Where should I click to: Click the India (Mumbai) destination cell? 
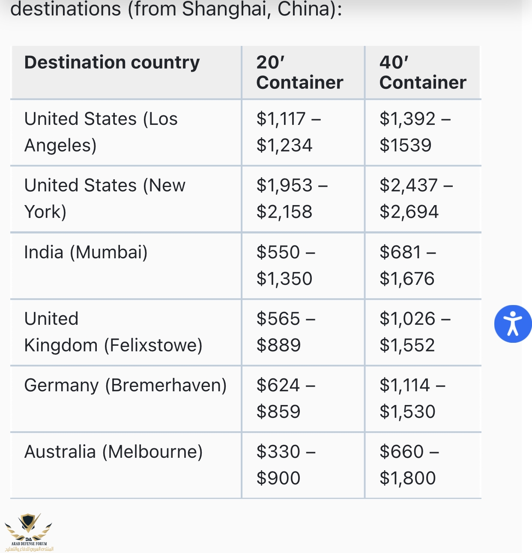pos(86,252)
